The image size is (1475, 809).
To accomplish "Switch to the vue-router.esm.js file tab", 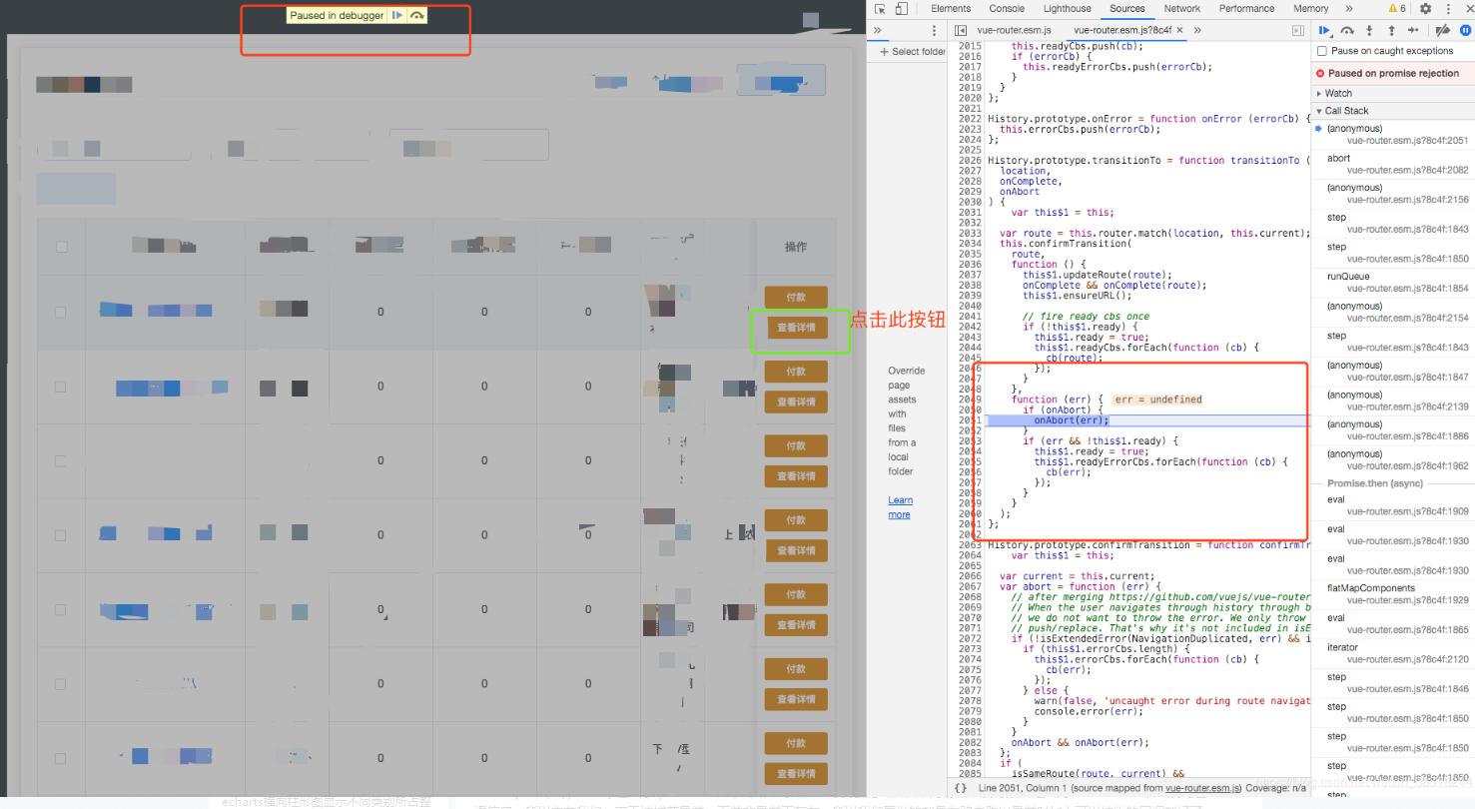I will 1014,30.
